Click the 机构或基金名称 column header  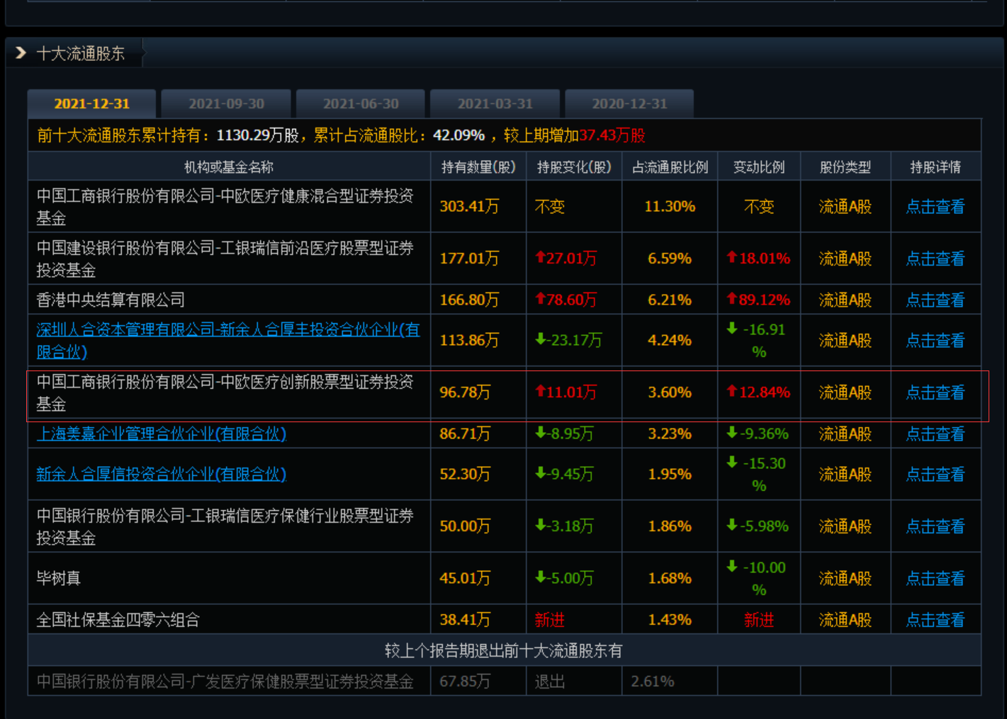[229, 167]
